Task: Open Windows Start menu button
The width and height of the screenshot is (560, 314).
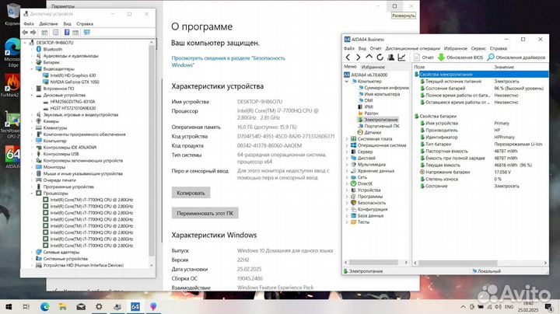Action: (9, 306)
